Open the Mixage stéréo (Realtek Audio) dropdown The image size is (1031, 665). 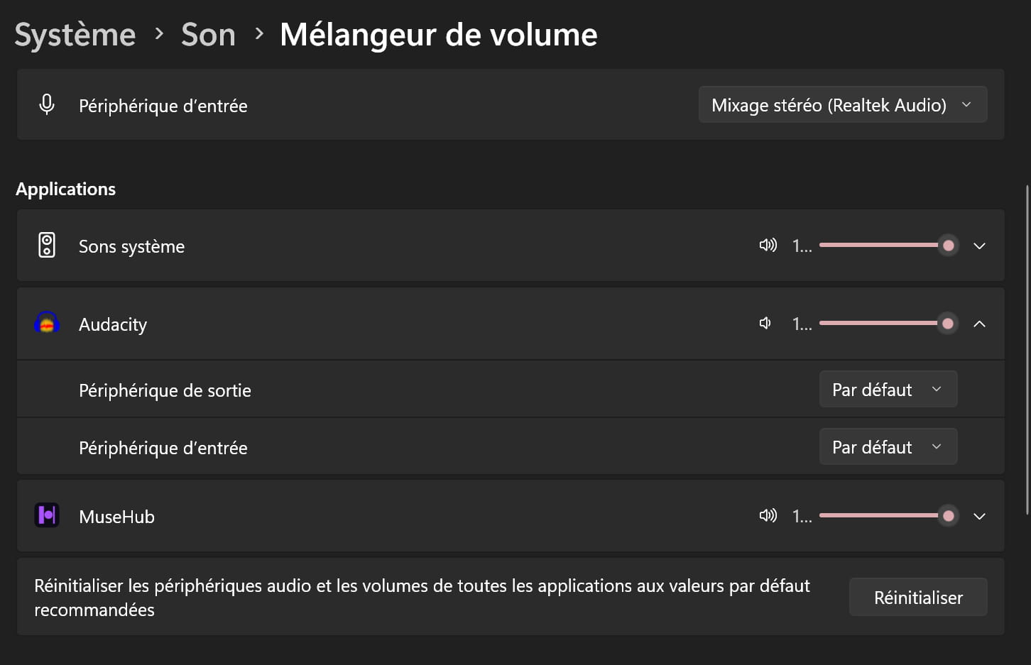point(842,105)
